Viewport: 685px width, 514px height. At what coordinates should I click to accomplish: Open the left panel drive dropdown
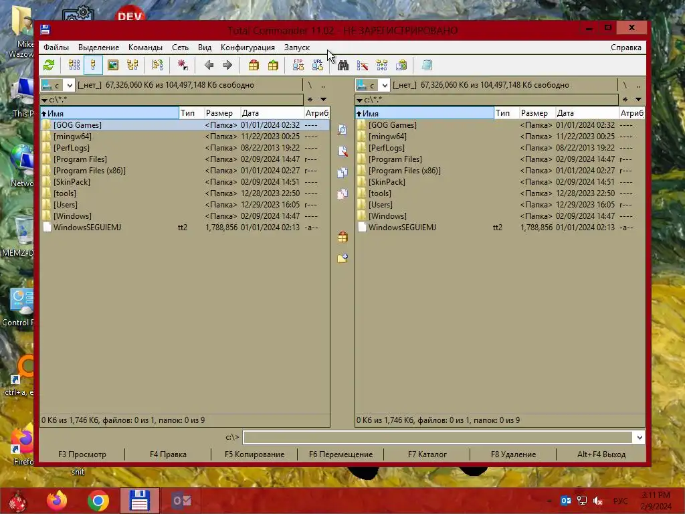pos(70,85)
